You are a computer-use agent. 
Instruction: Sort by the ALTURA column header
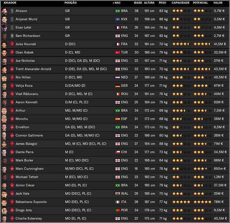(149, 3)
